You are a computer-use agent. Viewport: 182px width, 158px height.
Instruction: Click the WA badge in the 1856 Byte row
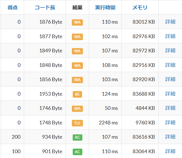(x=77, y=80)
